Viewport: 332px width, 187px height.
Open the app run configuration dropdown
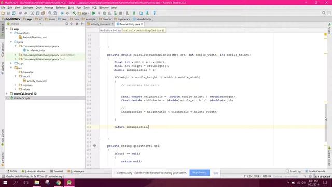[x=84, y=13]
